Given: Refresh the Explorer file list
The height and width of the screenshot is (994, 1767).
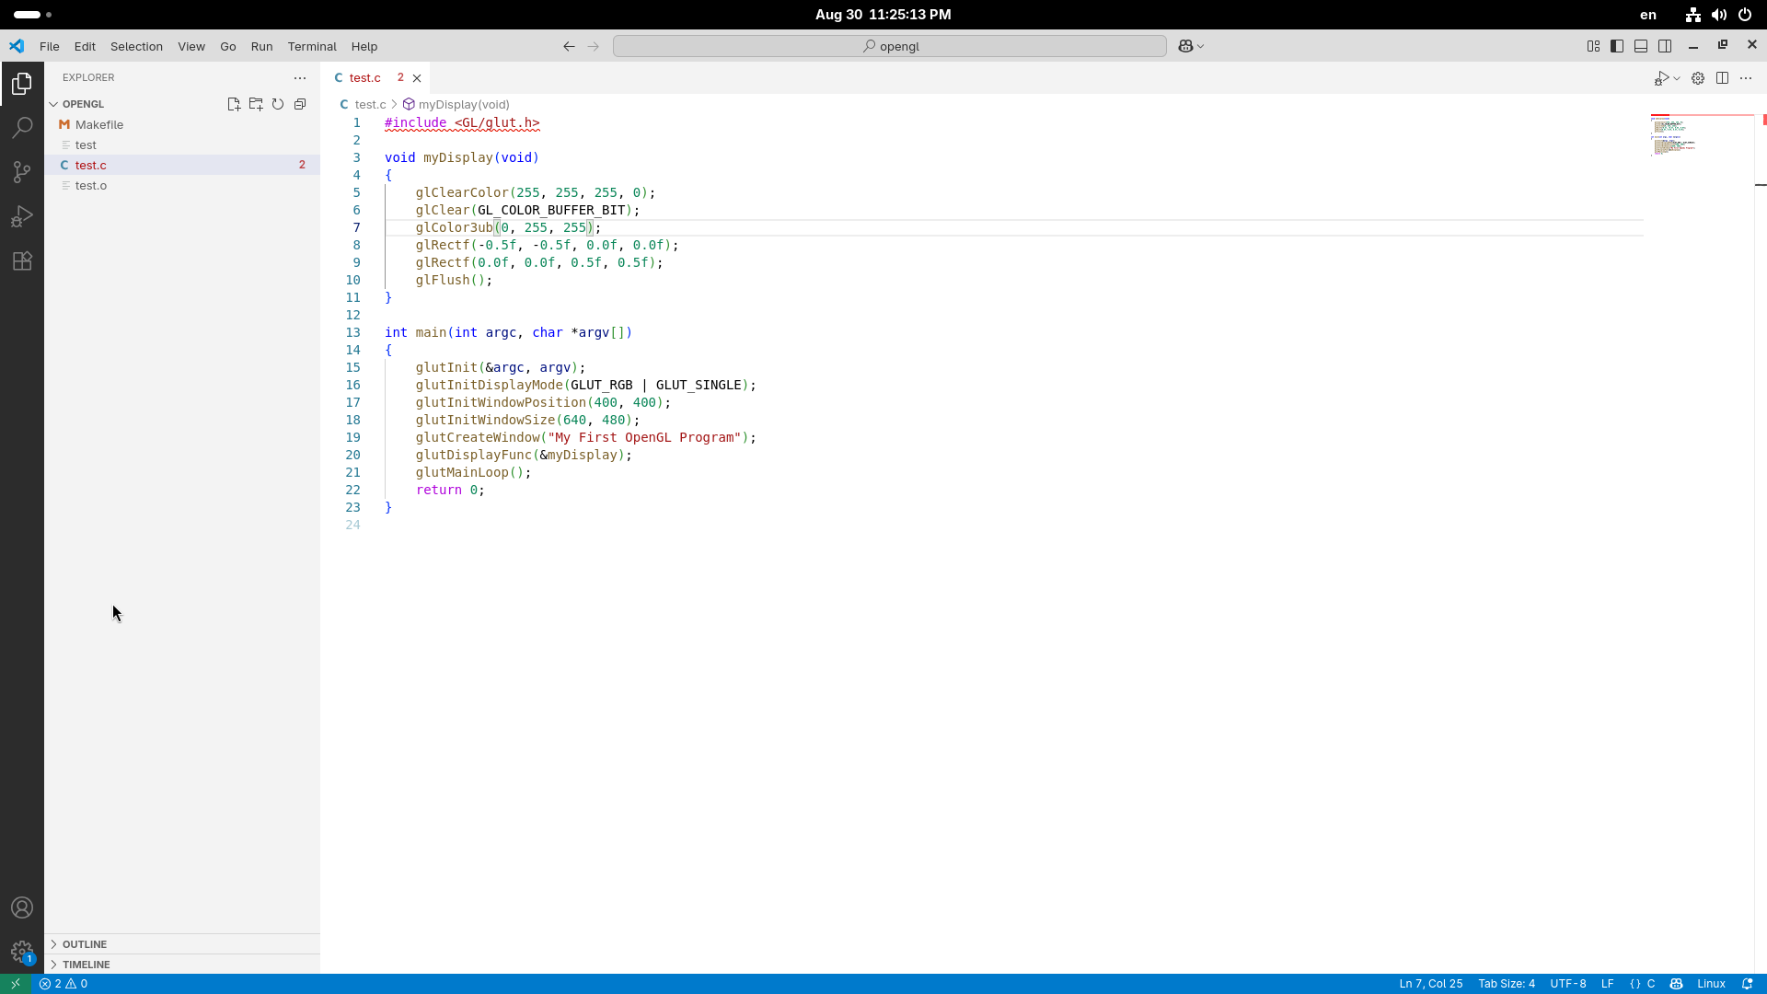Looking at the screenshot, I should pos(278,104).
